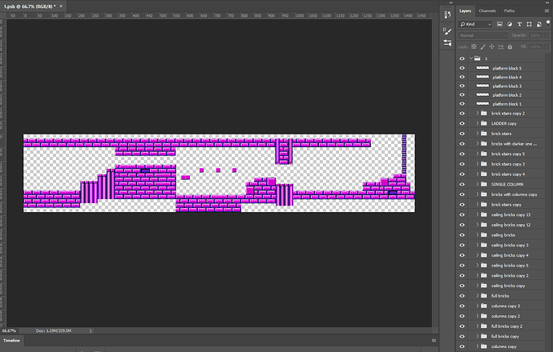Viewport: 553px width, 352px height.
Task: Lock position move icon
Action: 491,46
